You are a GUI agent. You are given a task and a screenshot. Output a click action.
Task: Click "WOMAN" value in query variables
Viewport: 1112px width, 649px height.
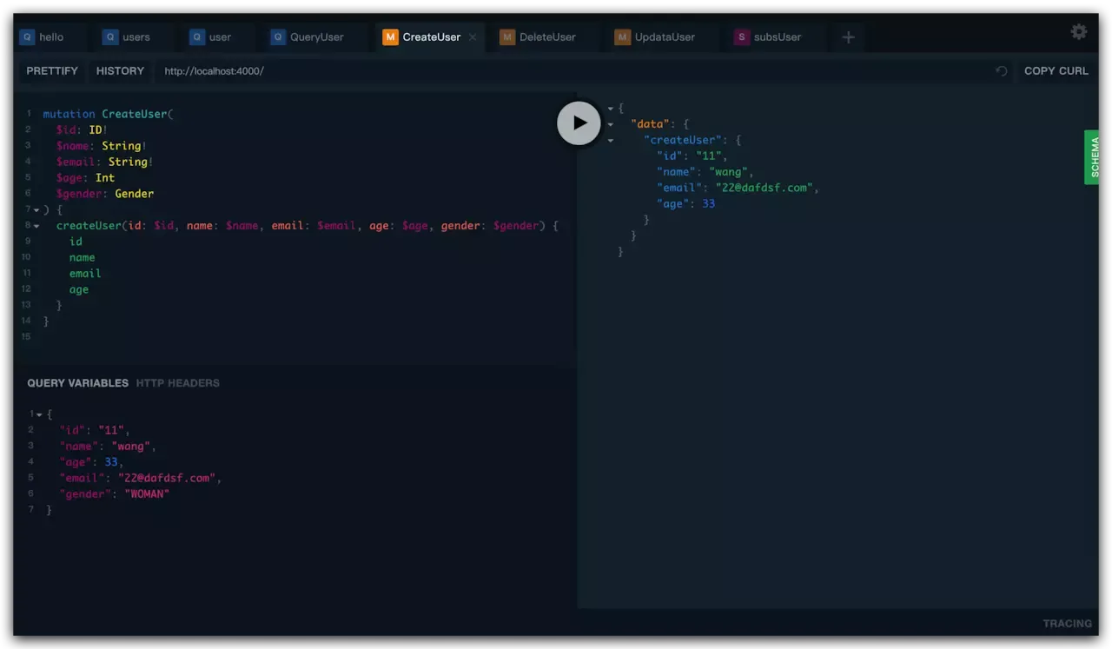(x=147, y=494)
